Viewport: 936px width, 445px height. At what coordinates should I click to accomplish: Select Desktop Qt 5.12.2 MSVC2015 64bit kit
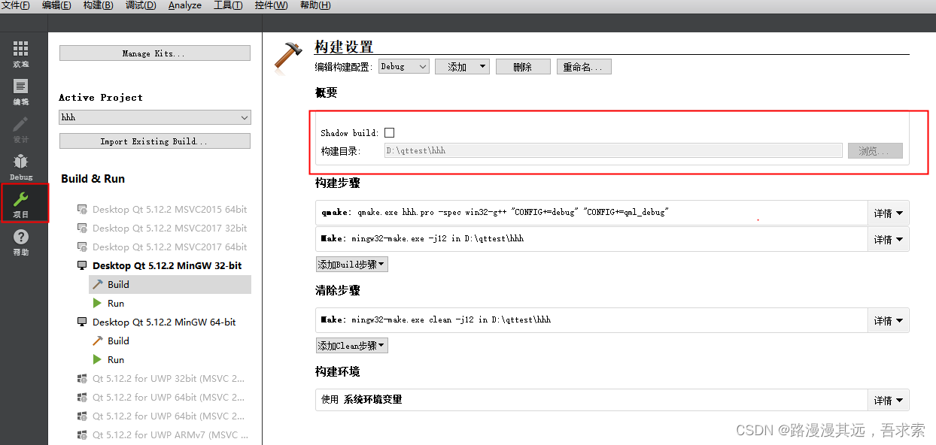coord(169,209)
